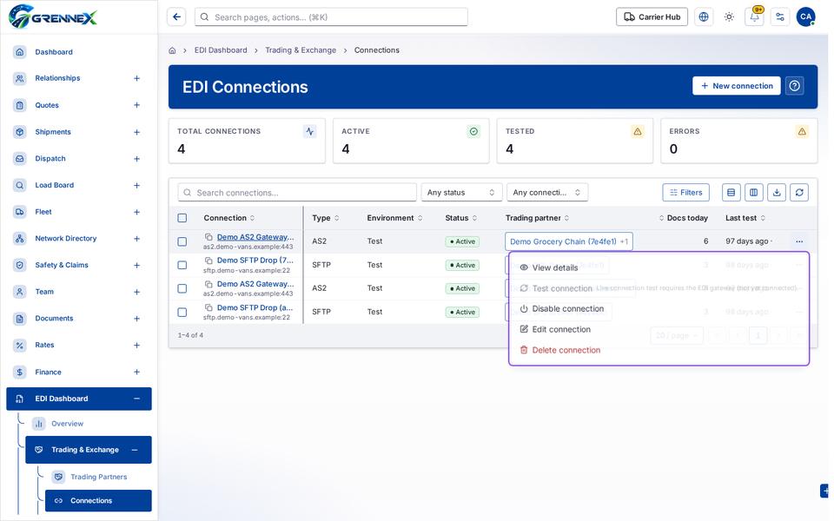Click the home breadcrumb icon

[x=172, y=50]
